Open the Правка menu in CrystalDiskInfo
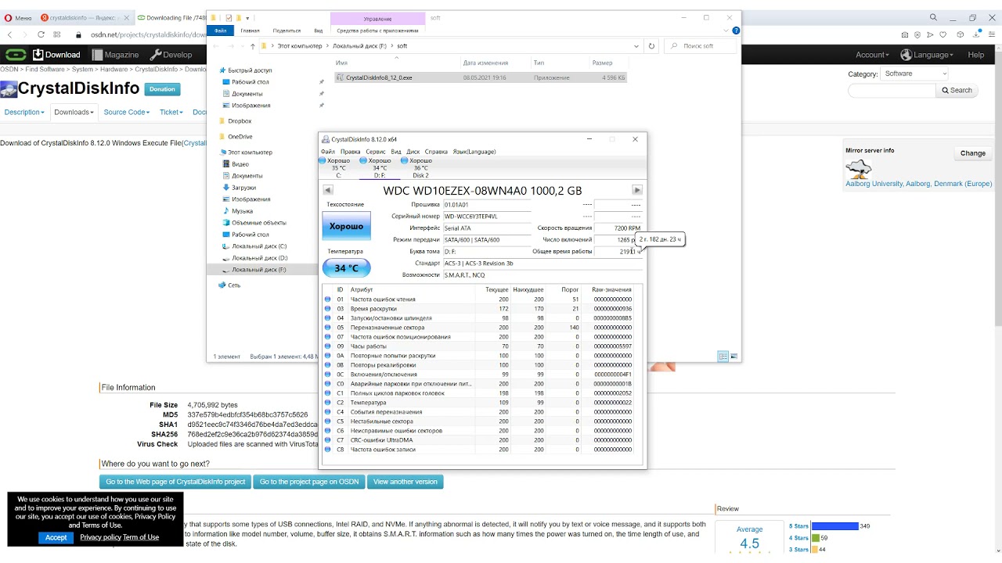 point(351,152)
